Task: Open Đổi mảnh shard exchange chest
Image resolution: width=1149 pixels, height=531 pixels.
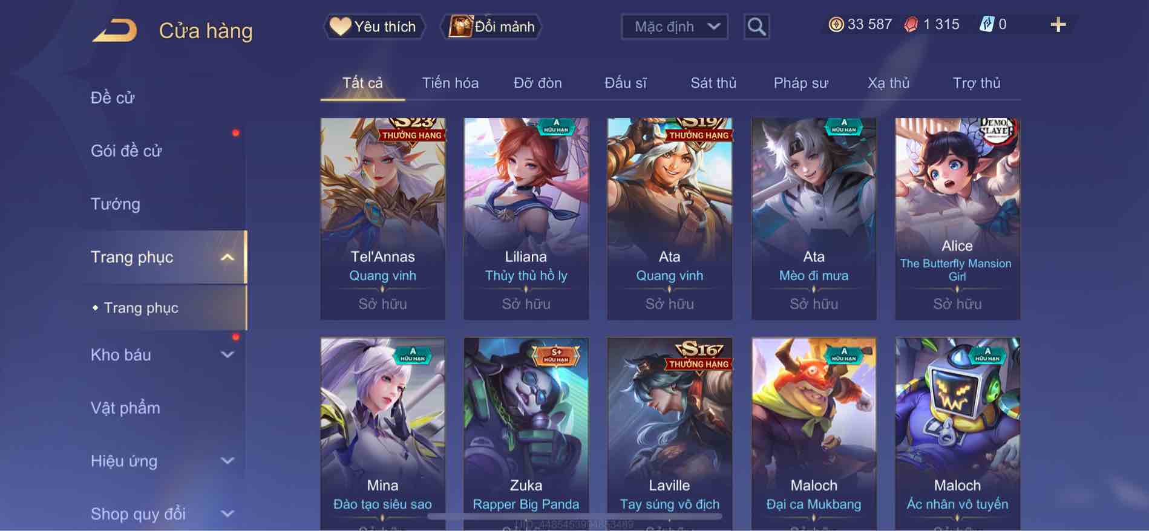Action: pos(492,27)
